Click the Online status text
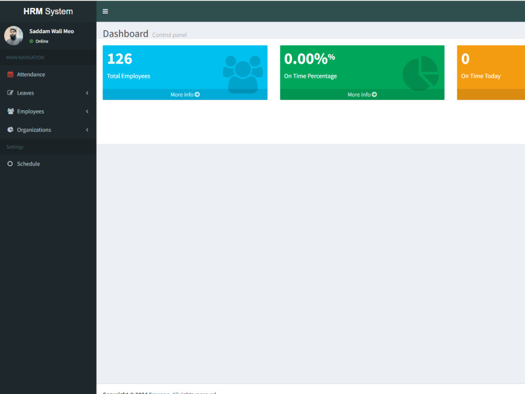 (x=42, y=41)
